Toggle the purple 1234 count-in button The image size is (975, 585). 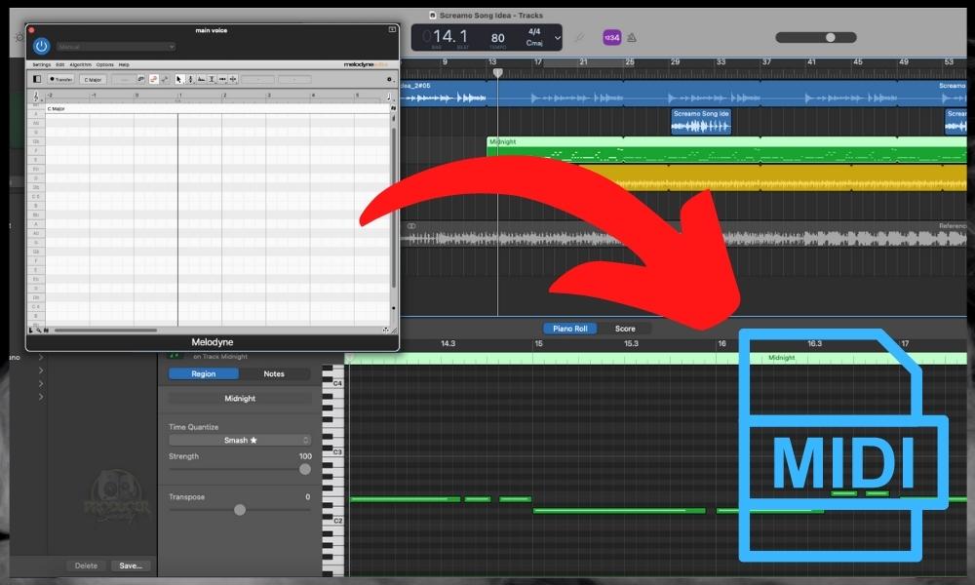[x=612, y=38]
